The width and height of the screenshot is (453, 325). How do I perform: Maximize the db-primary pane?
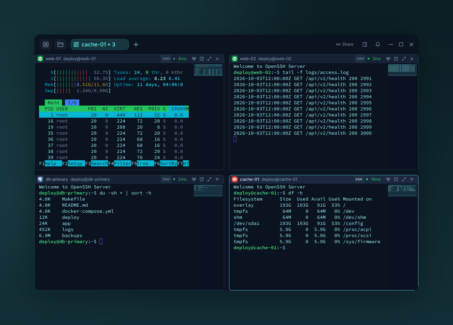pos(210,179)
